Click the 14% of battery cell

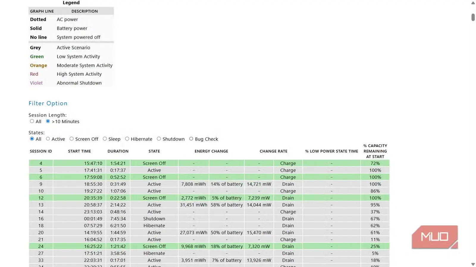click(227, 184)
